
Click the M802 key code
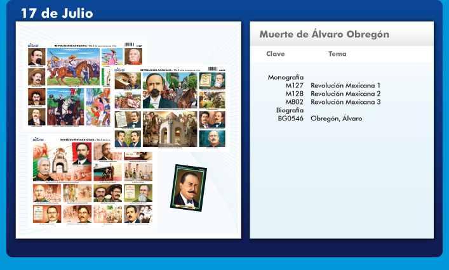pos(294,101)
